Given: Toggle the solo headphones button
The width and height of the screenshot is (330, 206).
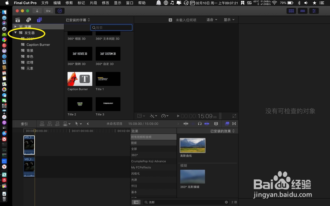Looking at the screenshot, I should (200, 124).
